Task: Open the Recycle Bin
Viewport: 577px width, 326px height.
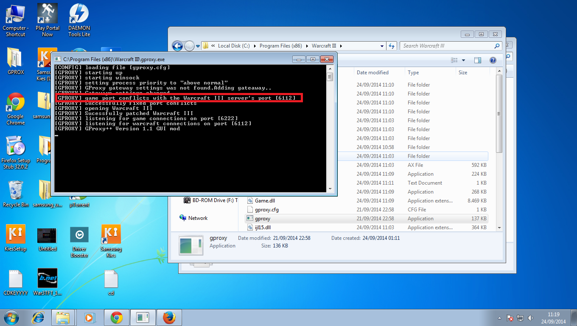Action: click(15, 194)
